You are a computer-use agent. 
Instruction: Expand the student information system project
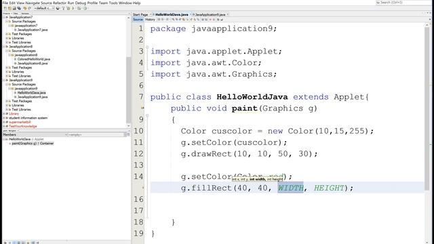point(4,118)
